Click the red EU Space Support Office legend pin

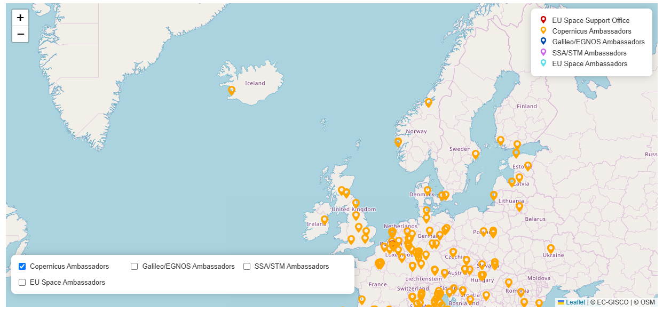tap(543, 20)
